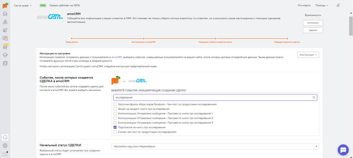
Task: Open the integrations puzzle icon in sidebar
Action: 5,137
